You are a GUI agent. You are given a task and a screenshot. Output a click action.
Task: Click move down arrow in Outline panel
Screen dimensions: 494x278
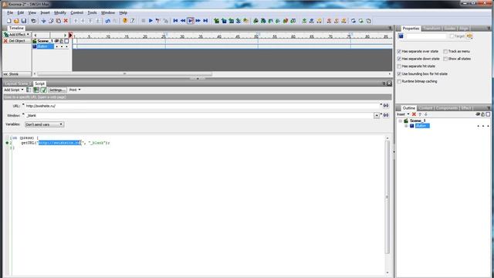(425, 114)
